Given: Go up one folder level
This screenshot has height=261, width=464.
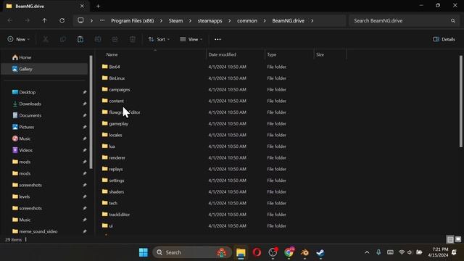Looking at the screenshot, I should (44, 21).
